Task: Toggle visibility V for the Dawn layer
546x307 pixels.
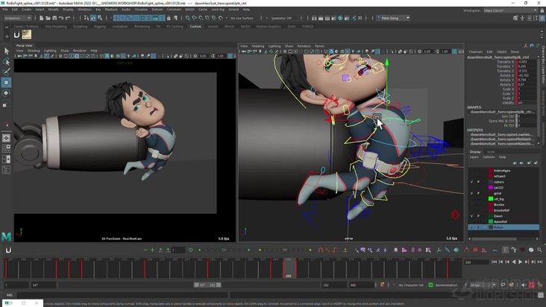Action: tap(472, 216)
